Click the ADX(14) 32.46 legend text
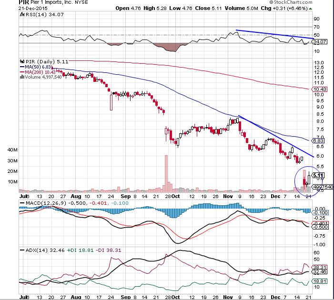Screen dimensions: 334x300 (45, 250)
